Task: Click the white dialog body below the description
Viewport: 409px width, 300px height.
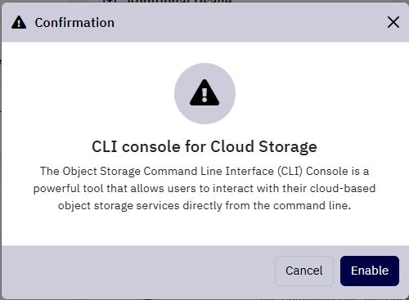Action: pyautogui.click(x=204, y=229)
